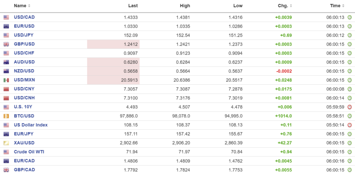355x173 pixels.
Task: Click the red clock icon in U.S. 10Y row
Action: click(349, 107)
